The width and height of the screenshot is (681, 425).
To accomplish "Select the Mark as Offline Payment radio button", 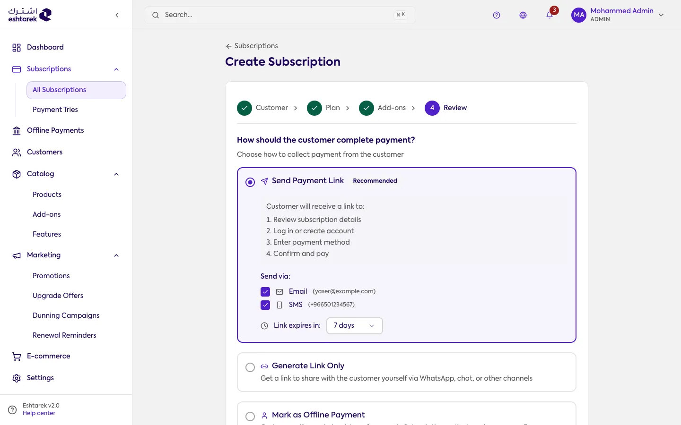I will pyautogui.click(x=250, y=416).
